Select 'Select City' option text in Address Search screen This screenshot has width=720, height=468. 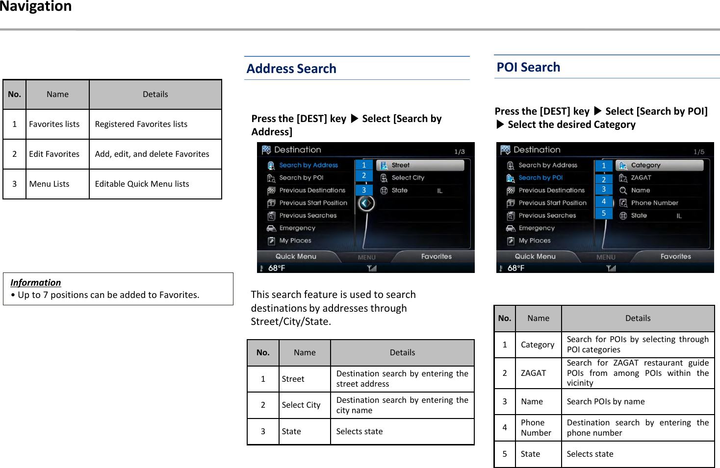point(408,178)
